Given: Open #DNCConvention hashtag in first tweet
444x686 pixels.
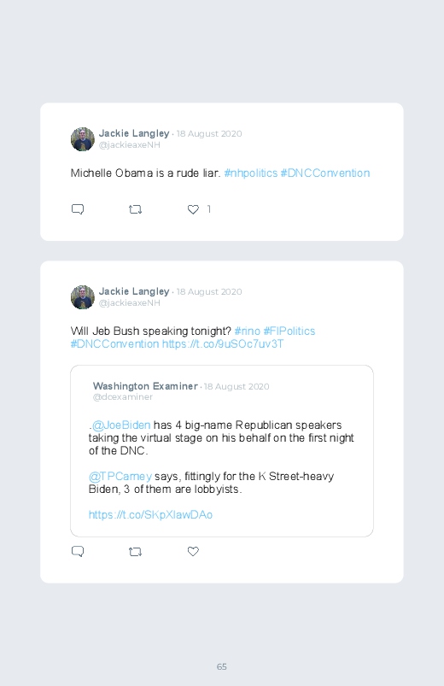Looking at the screenshot, I should [325, 173].
